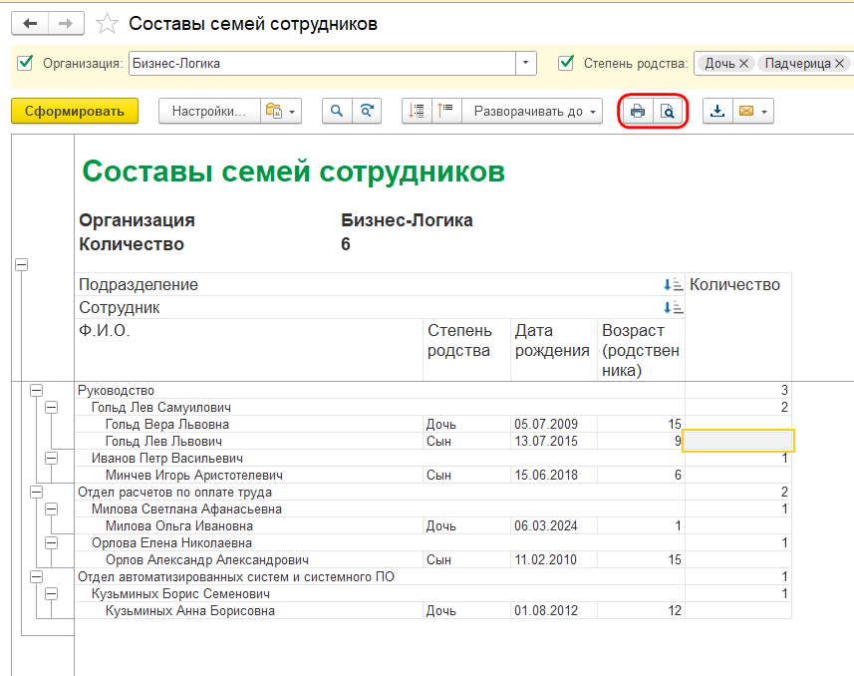Go forward with the right arrow button
This screenshot has height=676, width=854.
pos(66,24)
